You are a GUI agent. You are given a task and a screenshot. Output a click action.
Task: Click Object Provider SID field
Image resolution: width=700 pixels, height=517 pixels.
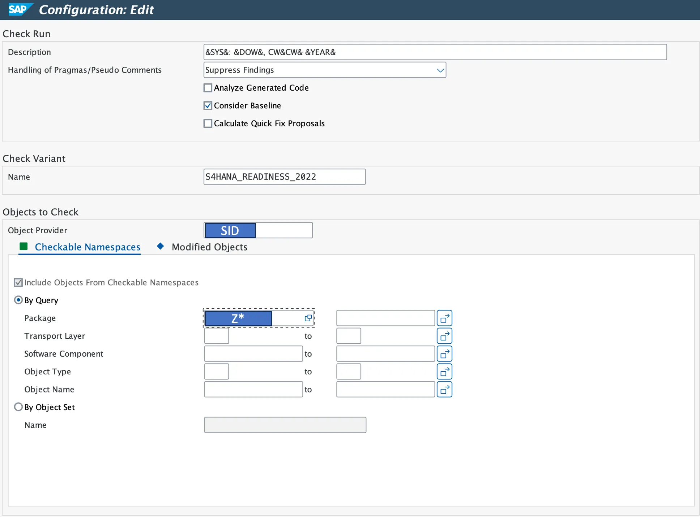coord(258,230)
